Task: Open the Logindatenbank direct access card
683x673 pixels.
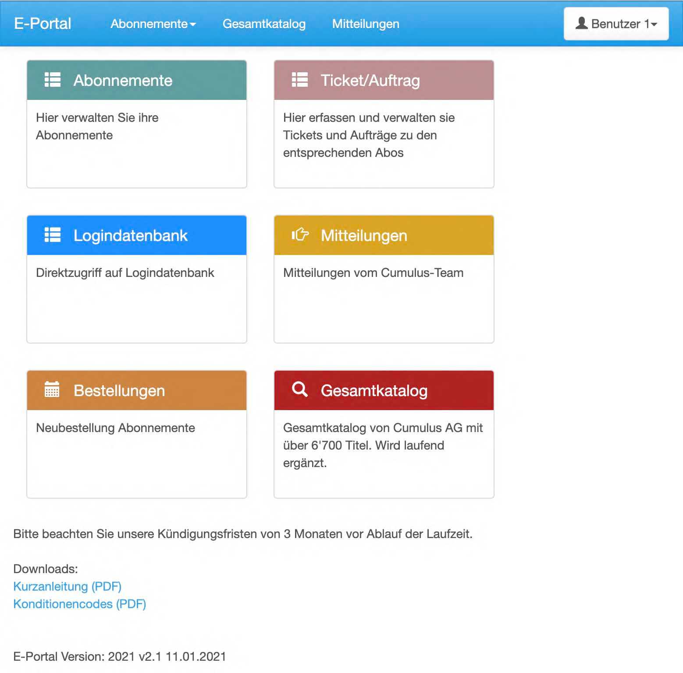Action: click(136, 278)
